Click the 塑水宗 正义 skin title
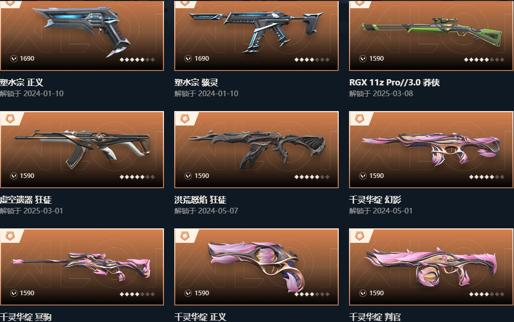Image resolution: width=514 pixels, height=322 pixels. point(22,82)
